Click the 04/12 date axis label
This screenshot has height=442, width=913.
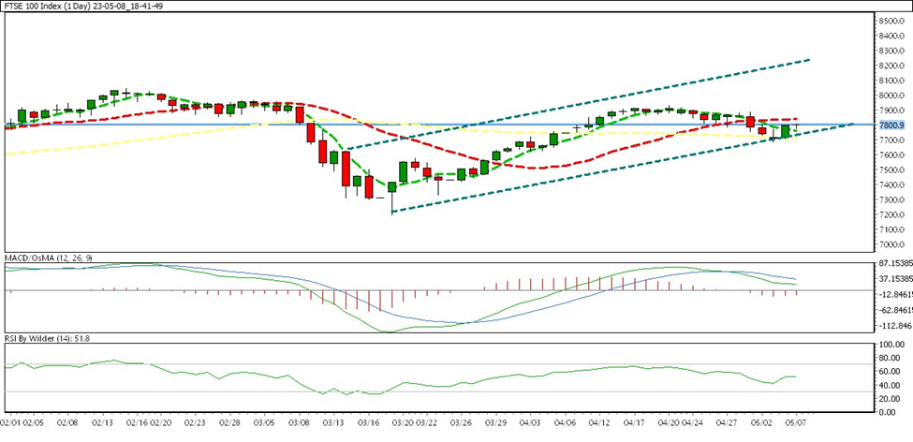coord(598,421)
